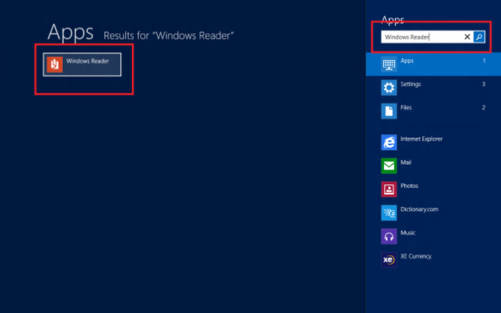The width and height of the screenshot is (501, 313).
Task: Click inside the Windows Reader search box
Action: pos(421,37)
